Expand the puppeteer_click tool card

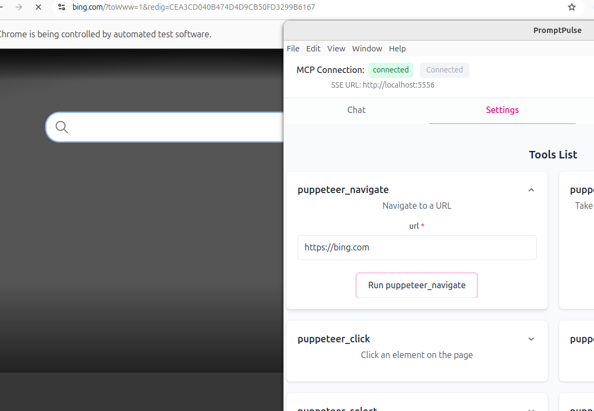(531, 339)
